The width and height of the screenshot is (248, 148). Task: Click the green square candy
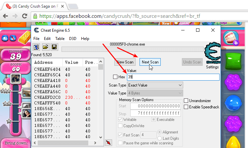233,61
